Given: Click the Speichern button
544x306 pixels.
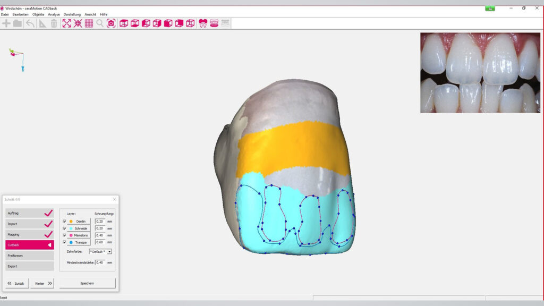Looking at the screenshot, I should pyautogui.click(x=87, y=283).
